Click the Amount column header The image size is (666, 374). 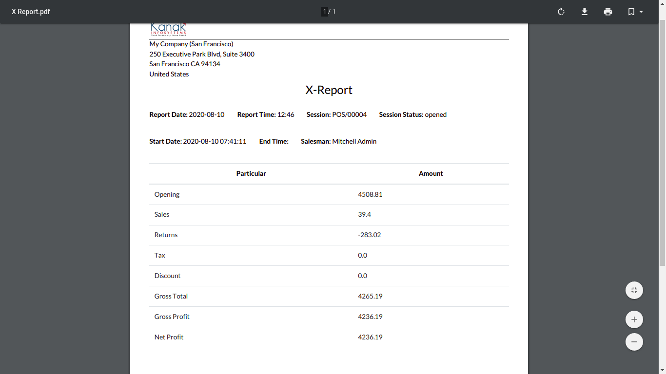tap(431, 173)
